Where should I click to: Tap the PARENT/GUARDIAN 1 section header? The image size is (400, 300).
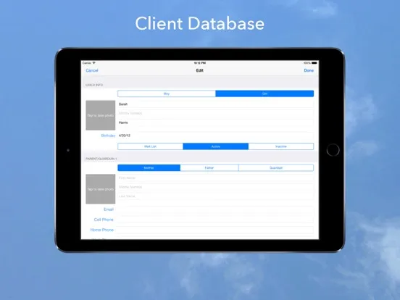[101, 159]
